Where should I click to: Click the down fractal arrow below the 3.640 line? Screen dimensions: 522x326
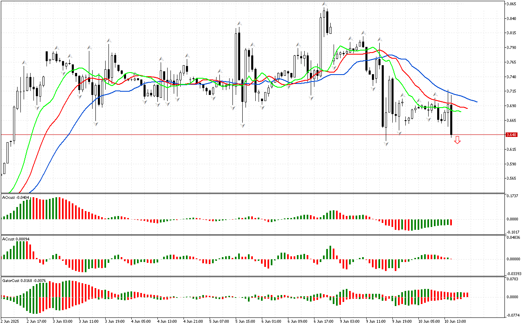pyautogui.click(x=386, y=144)
